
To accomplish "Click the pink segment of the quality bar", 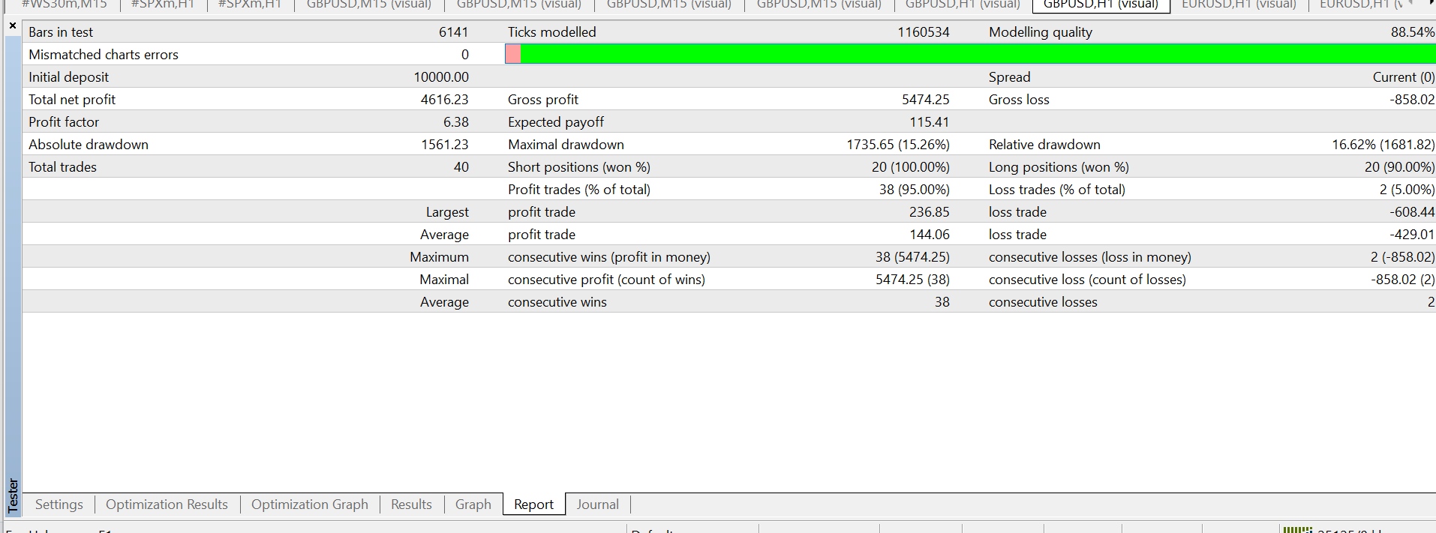I will 513,54.
